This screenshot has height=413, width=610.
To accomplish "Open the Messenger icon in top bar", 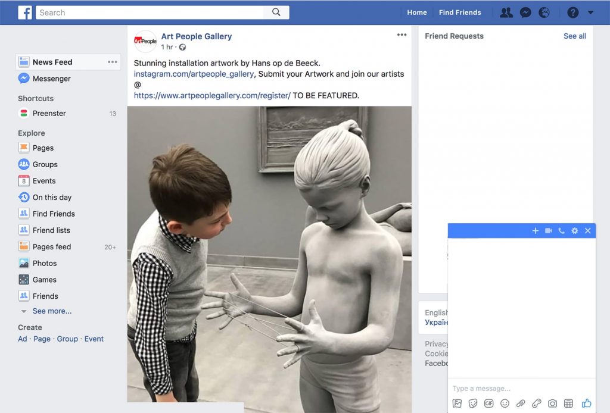I will [x=525, y=12].
